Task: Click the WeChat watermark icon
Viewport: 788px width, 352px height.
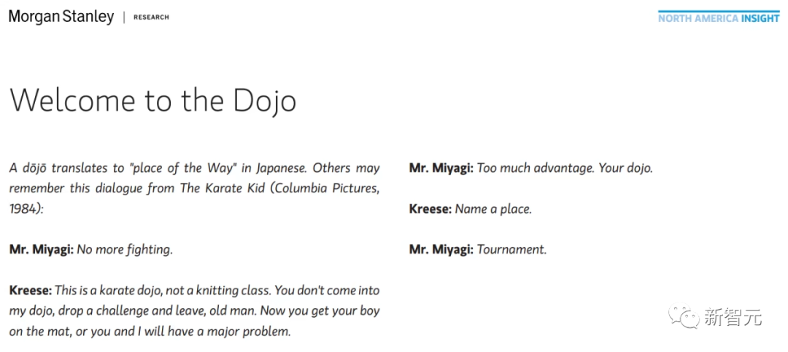Action: pyautogui.click(x=682, y=317)
